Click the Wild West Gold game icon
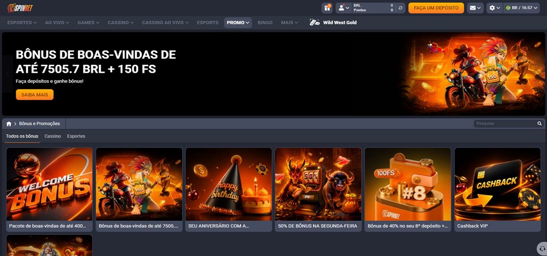This screenshot has height=256, width=547. pyautogui.click(x=315, y=23)
